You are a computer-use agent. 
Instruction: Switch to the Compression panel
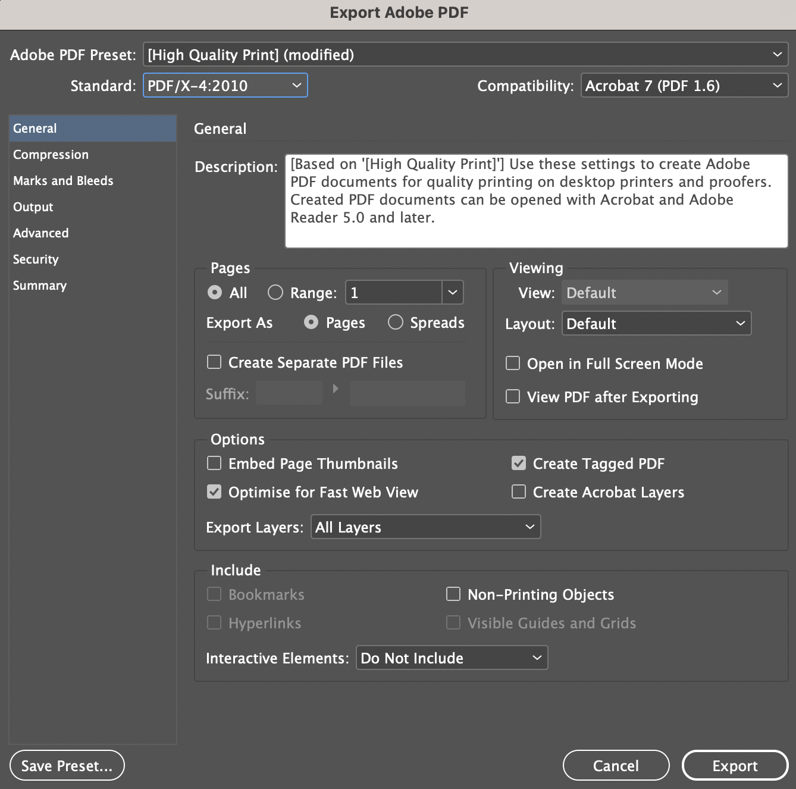(51, 154)
